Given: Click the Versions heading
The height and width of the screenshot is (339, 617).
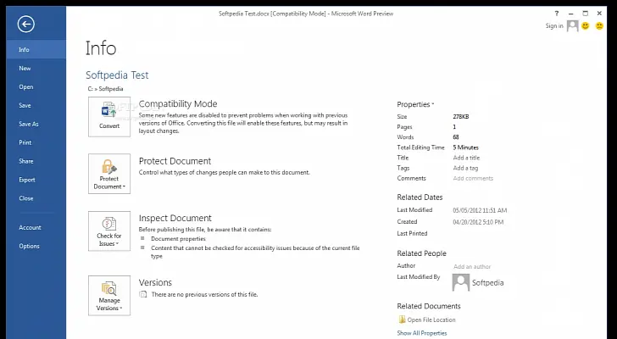Looking at the screenshot, I should 155,282.
